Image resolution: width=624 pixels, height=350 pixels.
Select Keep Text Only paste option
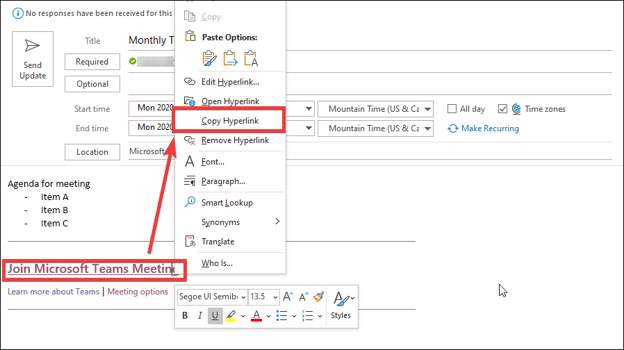251,58
